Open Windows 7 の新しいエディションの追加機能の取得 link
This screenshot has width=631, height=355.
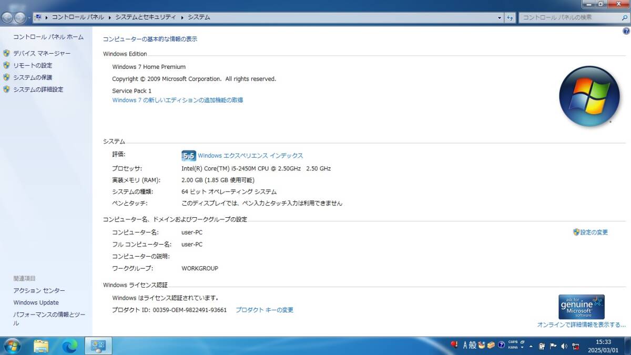pyautogui.click(x=178, y=100)
